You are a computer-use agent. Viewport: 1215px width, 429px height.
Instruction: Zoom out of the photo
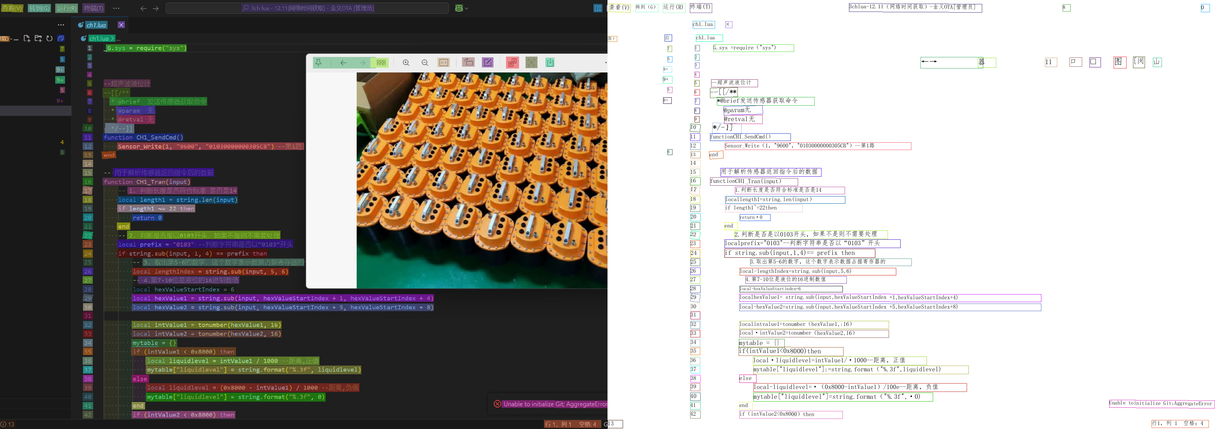click(424, 63)
